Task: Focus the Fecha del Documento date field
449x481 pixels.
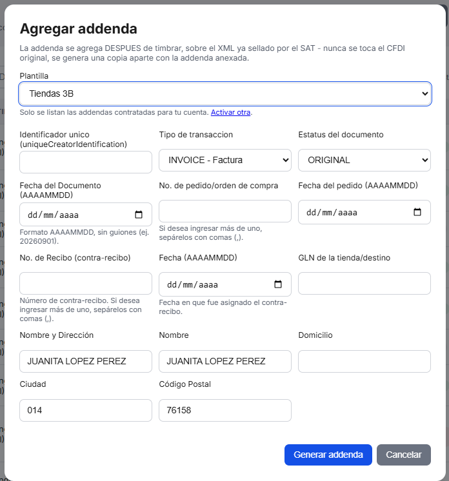Action: (86, 215)
